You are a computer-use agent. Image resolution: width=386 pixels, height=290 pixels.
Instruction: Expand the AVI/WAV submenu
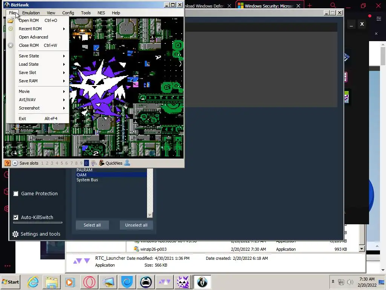pos(37,100)
